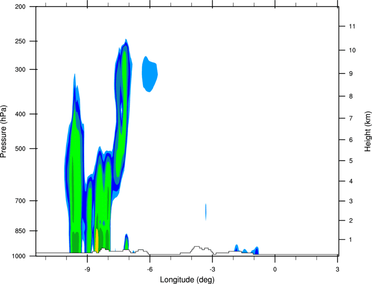
Task: Click the -6 longitude tick label
Action: click(150, 269)
